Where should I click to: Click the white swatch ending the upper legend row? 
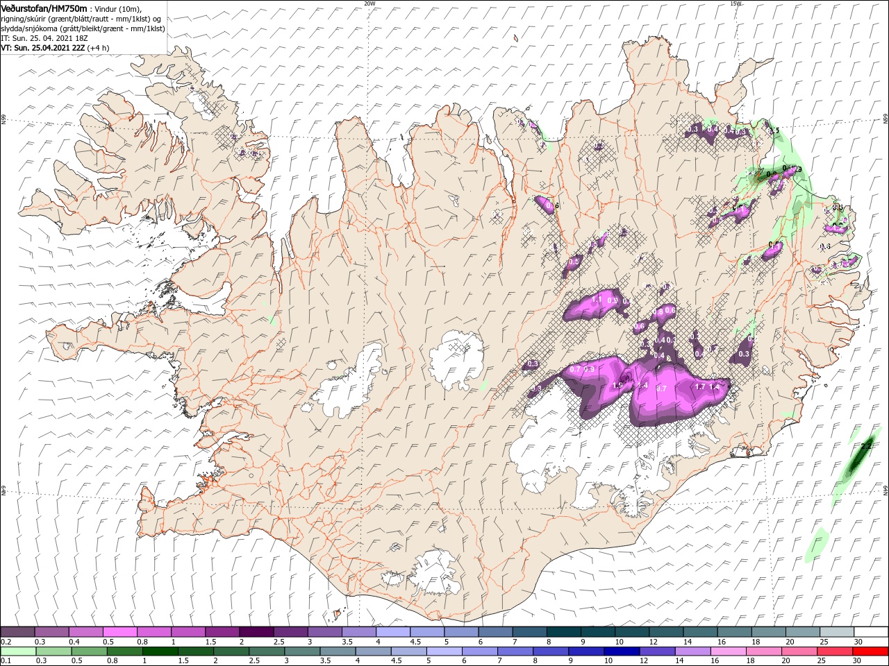(871, 632)
